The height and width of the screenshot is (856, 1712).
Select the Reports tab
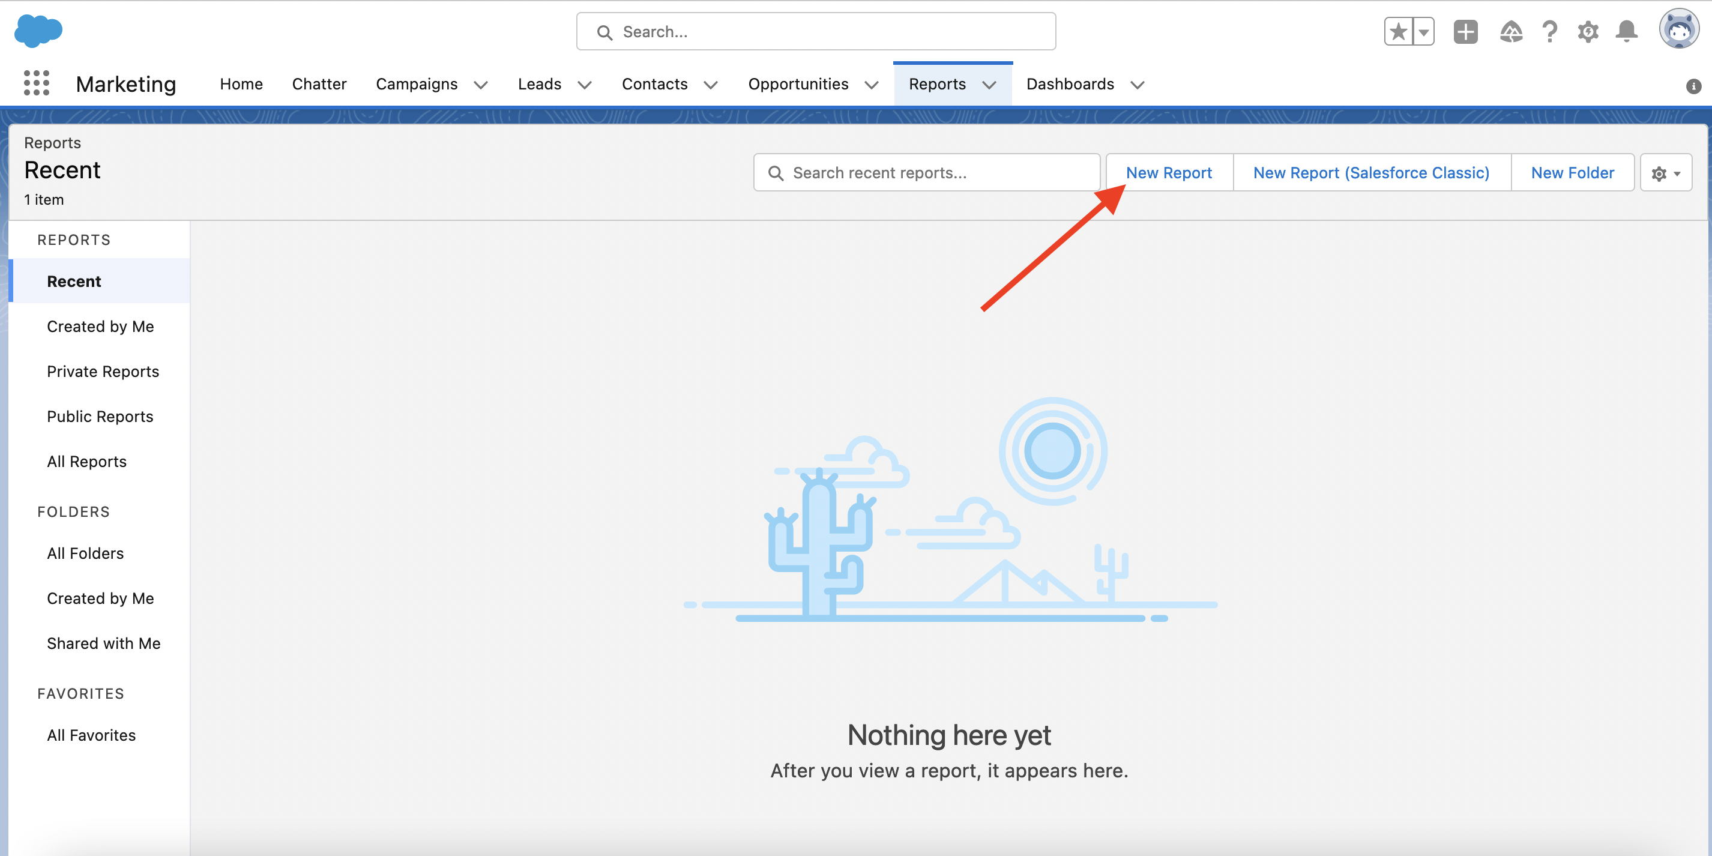[937, 84]
